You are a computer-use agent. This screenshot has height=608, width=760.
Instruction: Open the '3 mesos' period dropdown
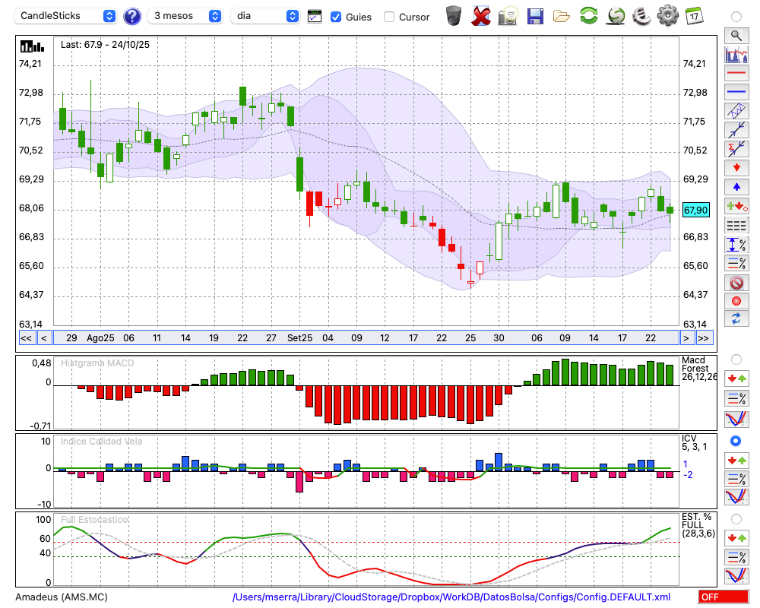[x=185, y=16]
